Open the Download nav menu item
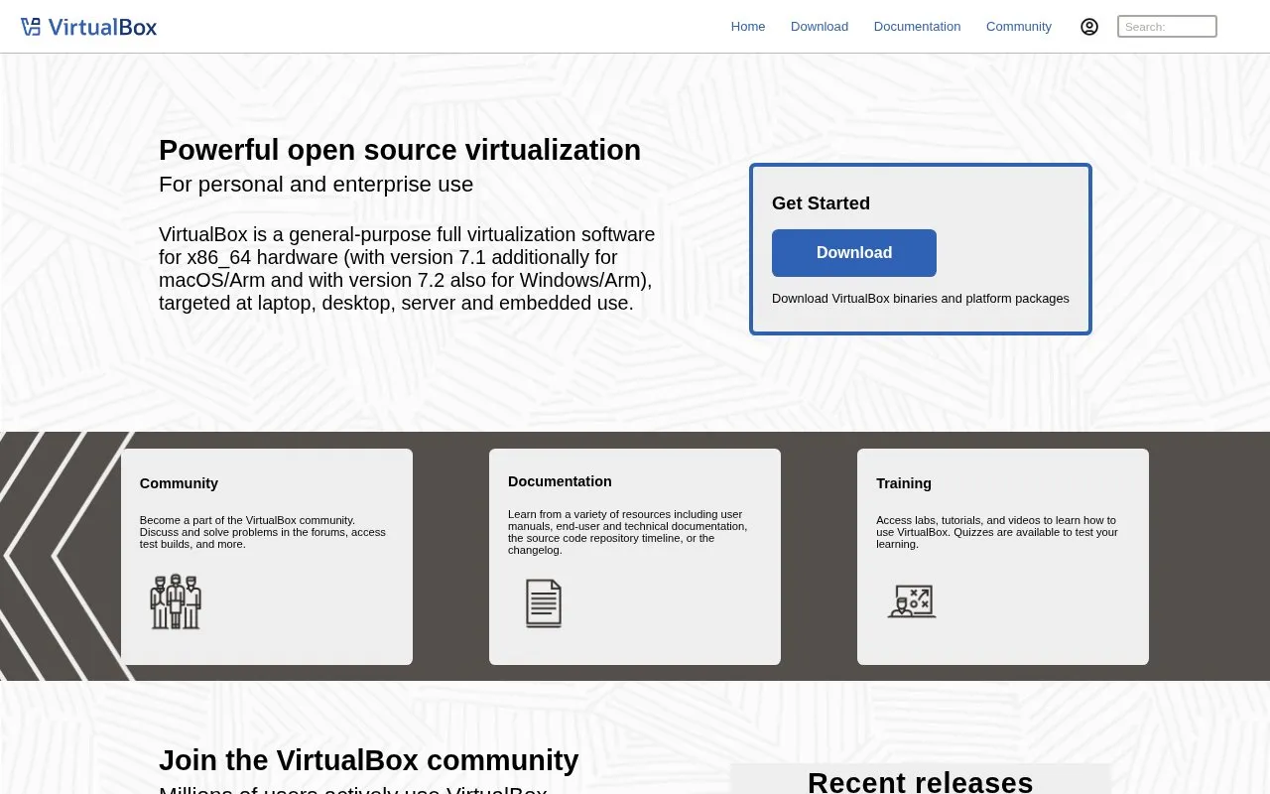Image resolution: width=1270 pixels, height=794 pixels. coord(820,27)
